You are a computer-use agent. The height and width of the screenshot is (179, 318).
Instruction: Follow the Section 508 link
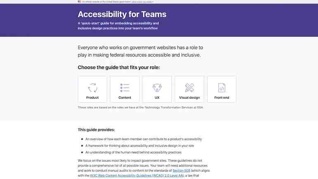[x=181, y=170]
